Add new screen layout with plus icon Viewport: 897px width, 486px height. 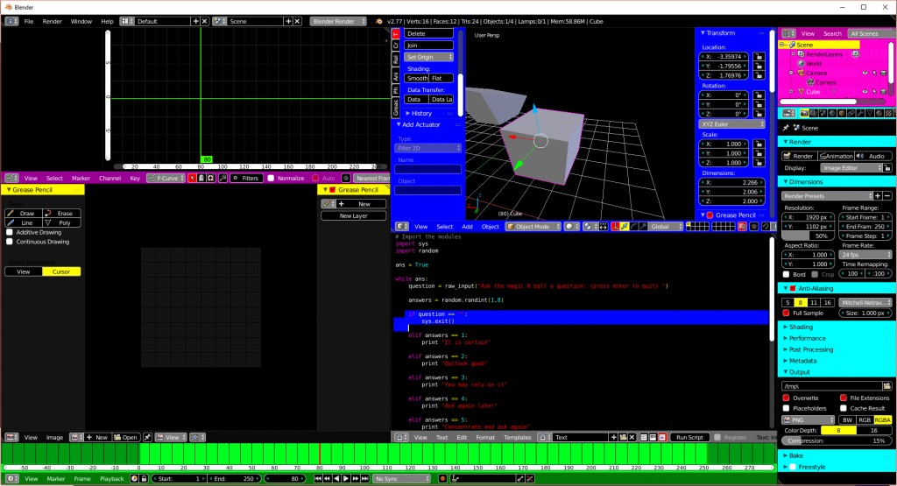pos(195,21)
